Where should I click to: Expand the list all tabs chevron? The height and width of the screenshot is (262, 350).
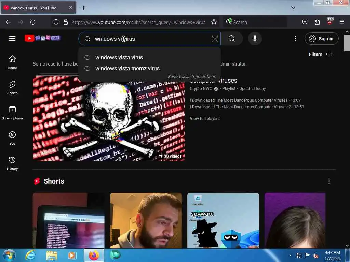point(293,8)
